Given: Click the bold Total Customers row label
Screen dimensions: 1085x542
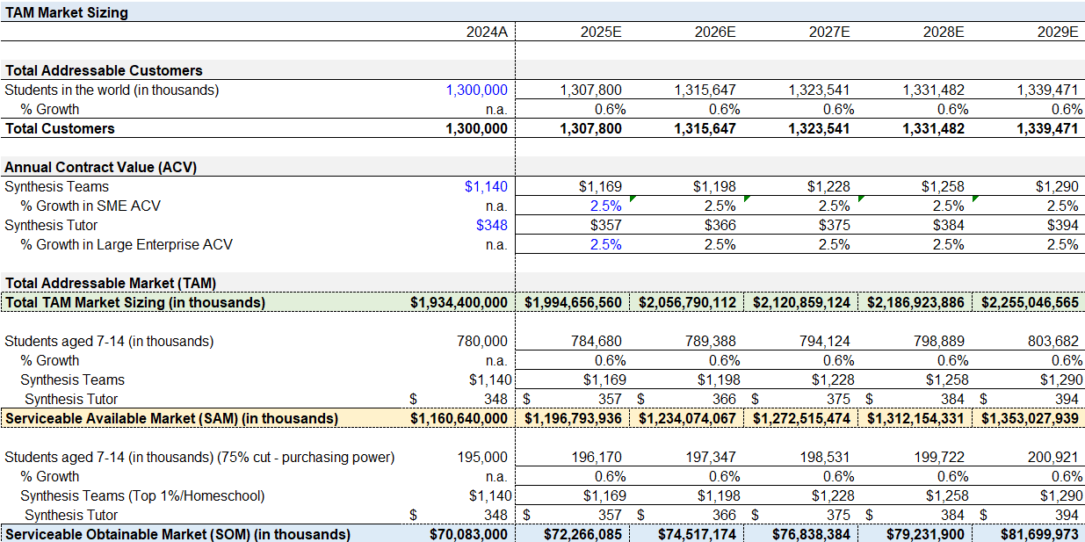Looking at the screenshot, I should (x=60, y=128).
